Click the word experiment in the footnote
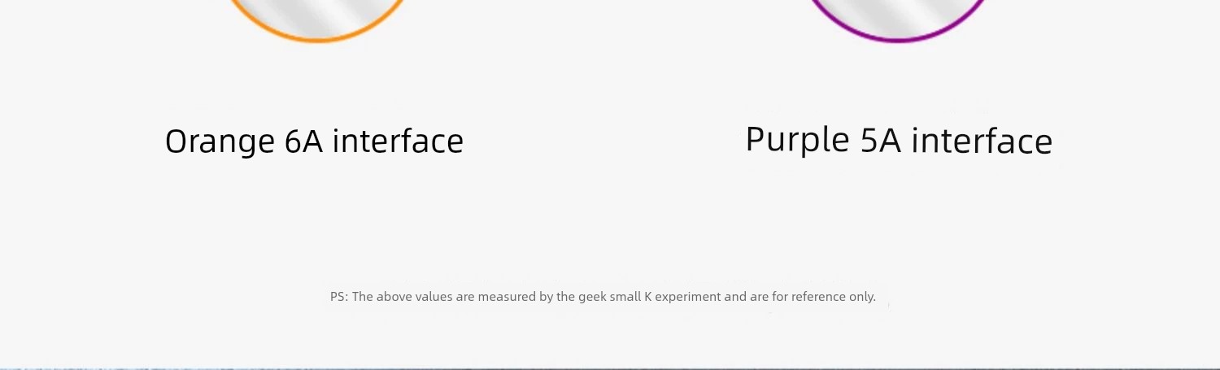Screen dimensions: 1220x370 point(688,298)
